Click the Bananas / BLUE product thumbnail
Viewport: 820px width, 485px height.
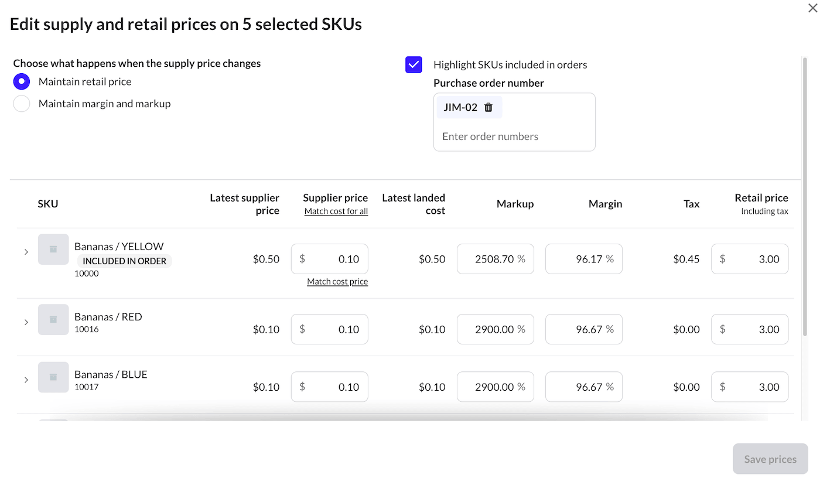click(53, 377)
